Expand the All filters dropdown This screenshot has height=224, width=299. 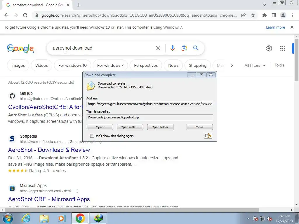coord(255,65)
